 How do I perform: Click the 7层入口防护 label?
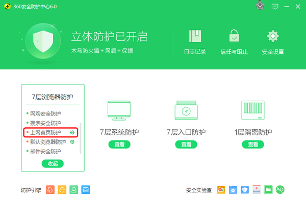[x=186, y=132]
